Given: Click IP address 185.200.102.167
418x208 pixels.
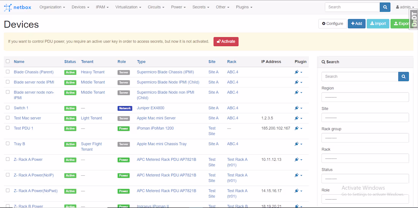Looking at the screenshot, I should pos(275,128).
